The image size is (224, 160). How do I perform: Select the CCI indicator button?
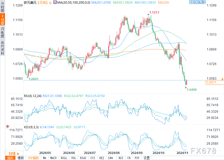(93, 158)
